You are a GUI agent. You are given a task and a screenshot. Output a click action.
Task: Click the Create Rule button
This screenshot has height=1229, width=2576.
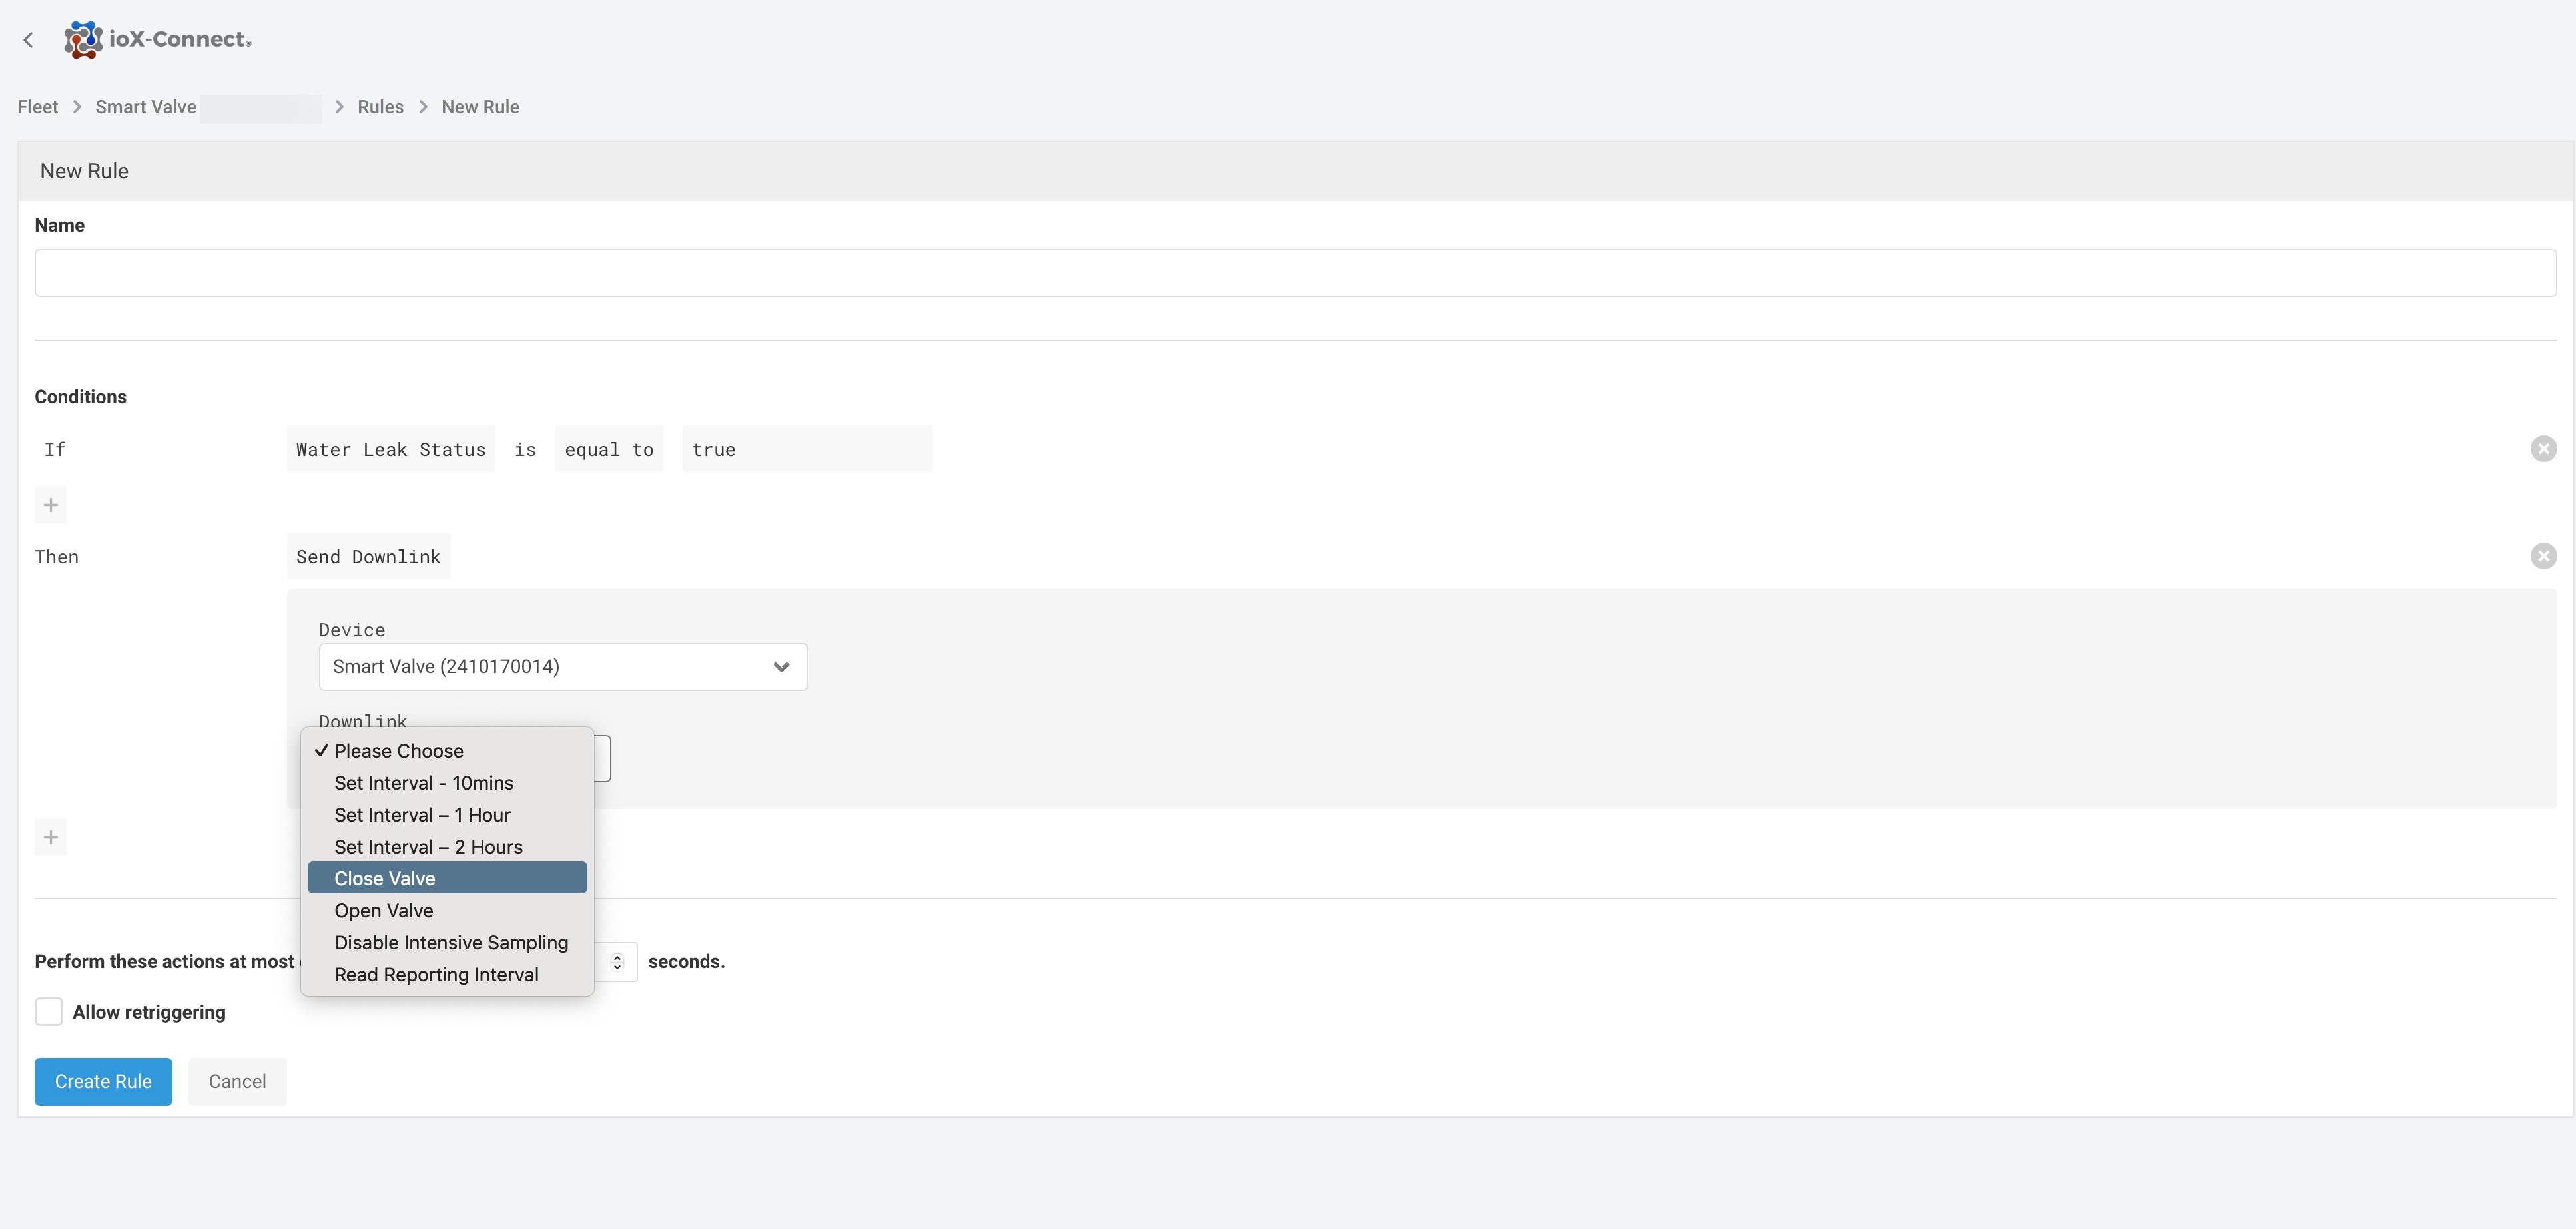[103, 1082]
